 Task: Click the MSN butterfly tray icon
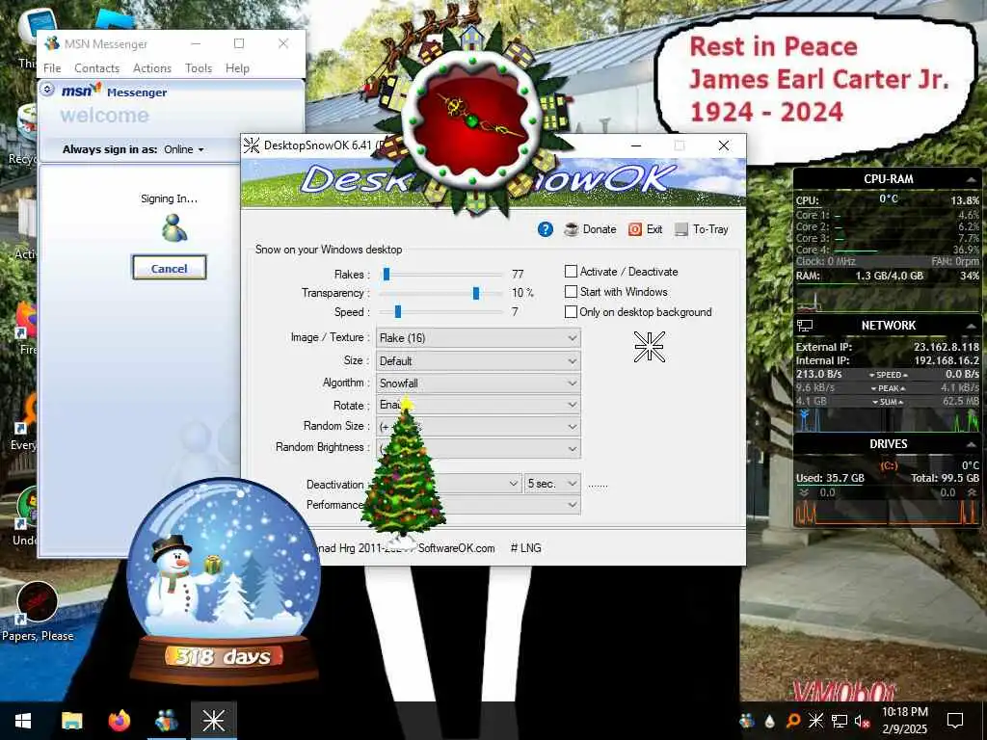click(x=747, y=721)
